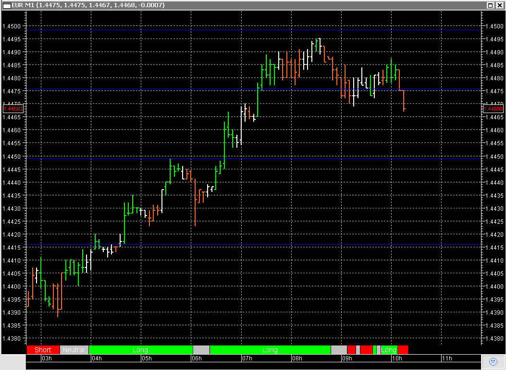
Task: Click the "04h" label on the time axis
Action: (x=97, y=358)
